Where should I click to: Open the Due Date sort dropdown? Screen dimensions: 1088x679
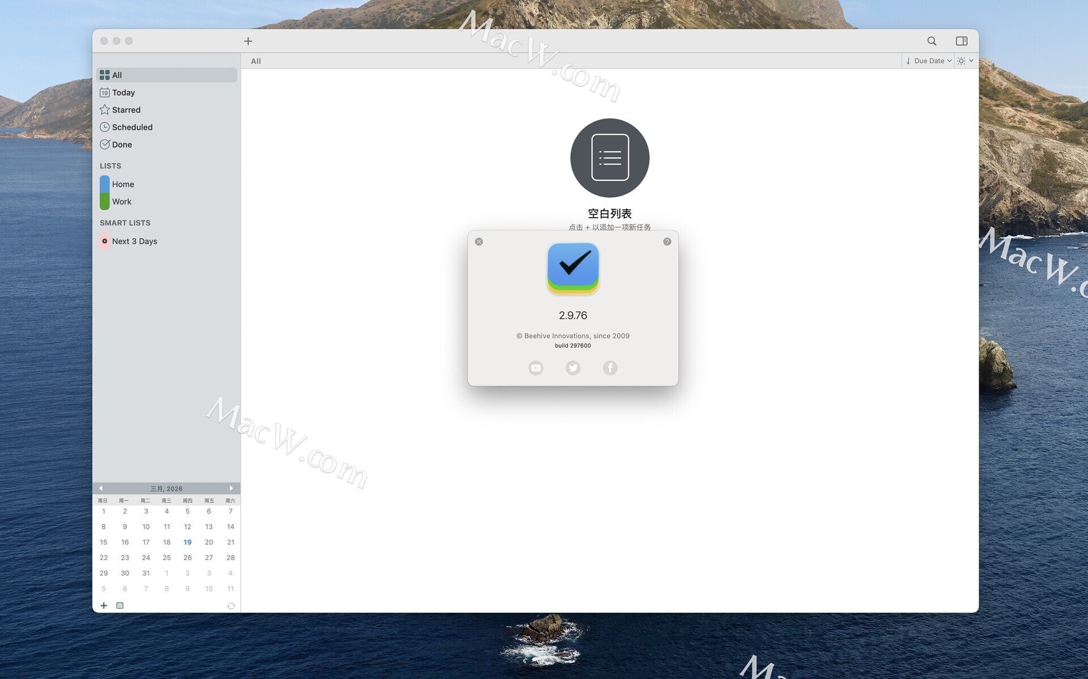point(929,61)
